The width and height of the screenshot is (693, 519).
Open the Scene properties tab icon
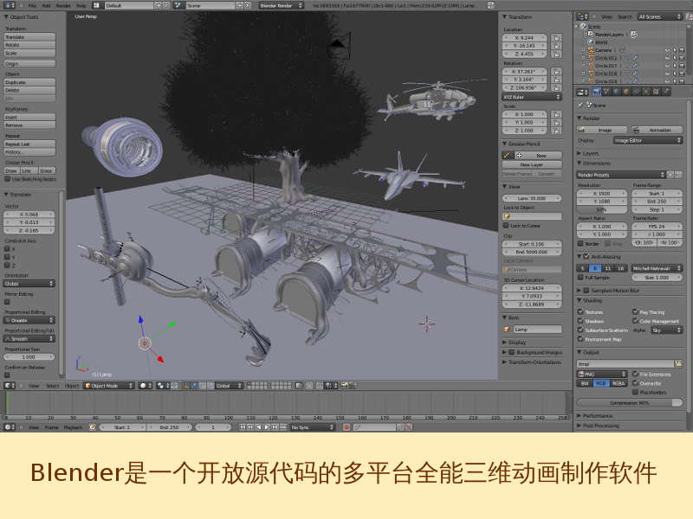(x=606, y=92)
